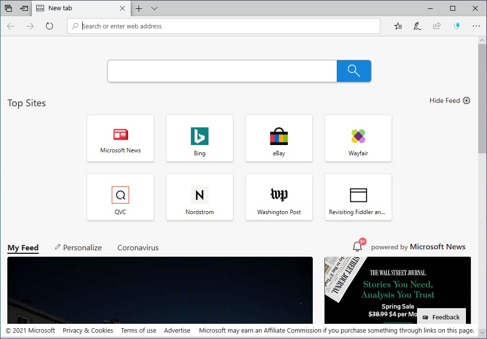
Task: Click into the Bing search box
Action: (x=222, y=71)
